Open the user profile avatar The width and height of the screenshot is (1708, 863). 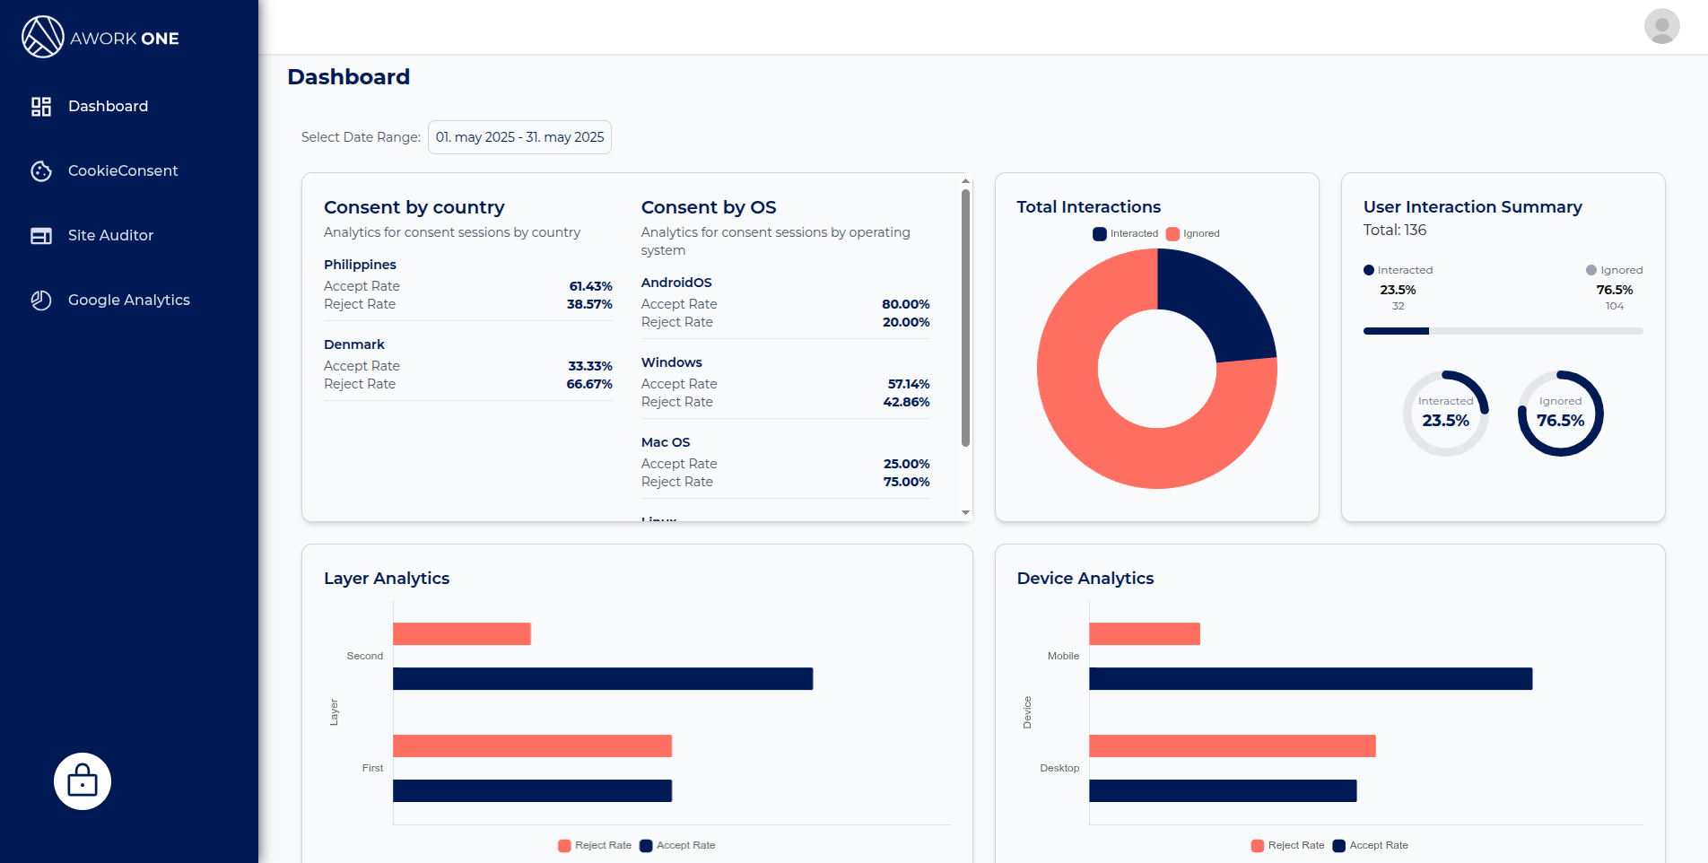point(1662,26)
